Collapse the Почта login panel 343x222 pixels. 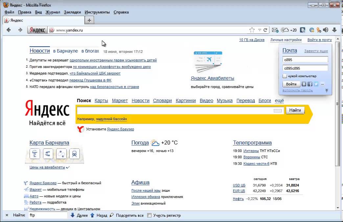(x=327, y=91)
